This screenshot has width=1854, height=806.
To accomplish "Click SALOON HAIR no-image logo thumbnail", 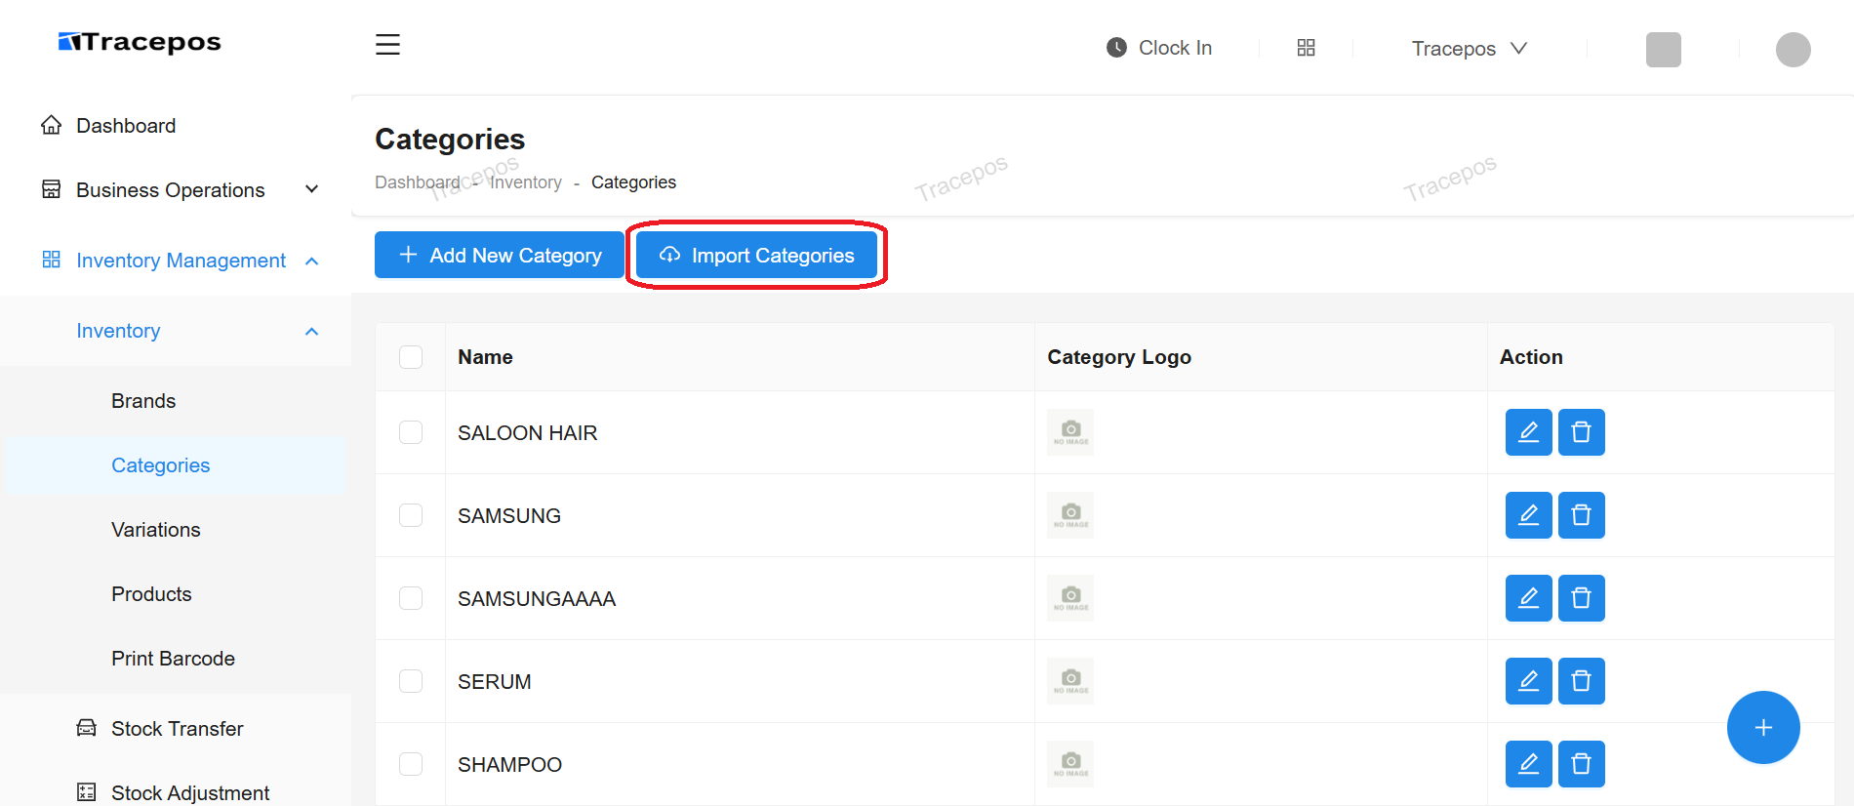I will (1070, 432).
